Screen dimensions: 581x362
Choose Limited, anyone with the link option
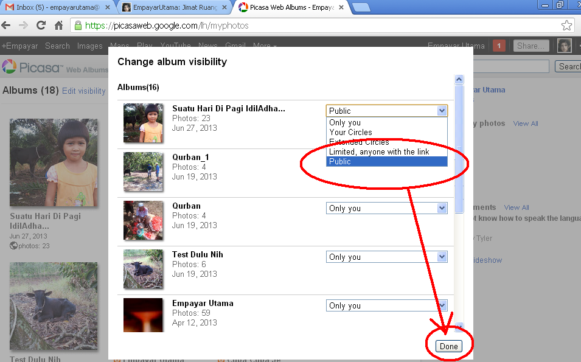click(x=387, y=151)
